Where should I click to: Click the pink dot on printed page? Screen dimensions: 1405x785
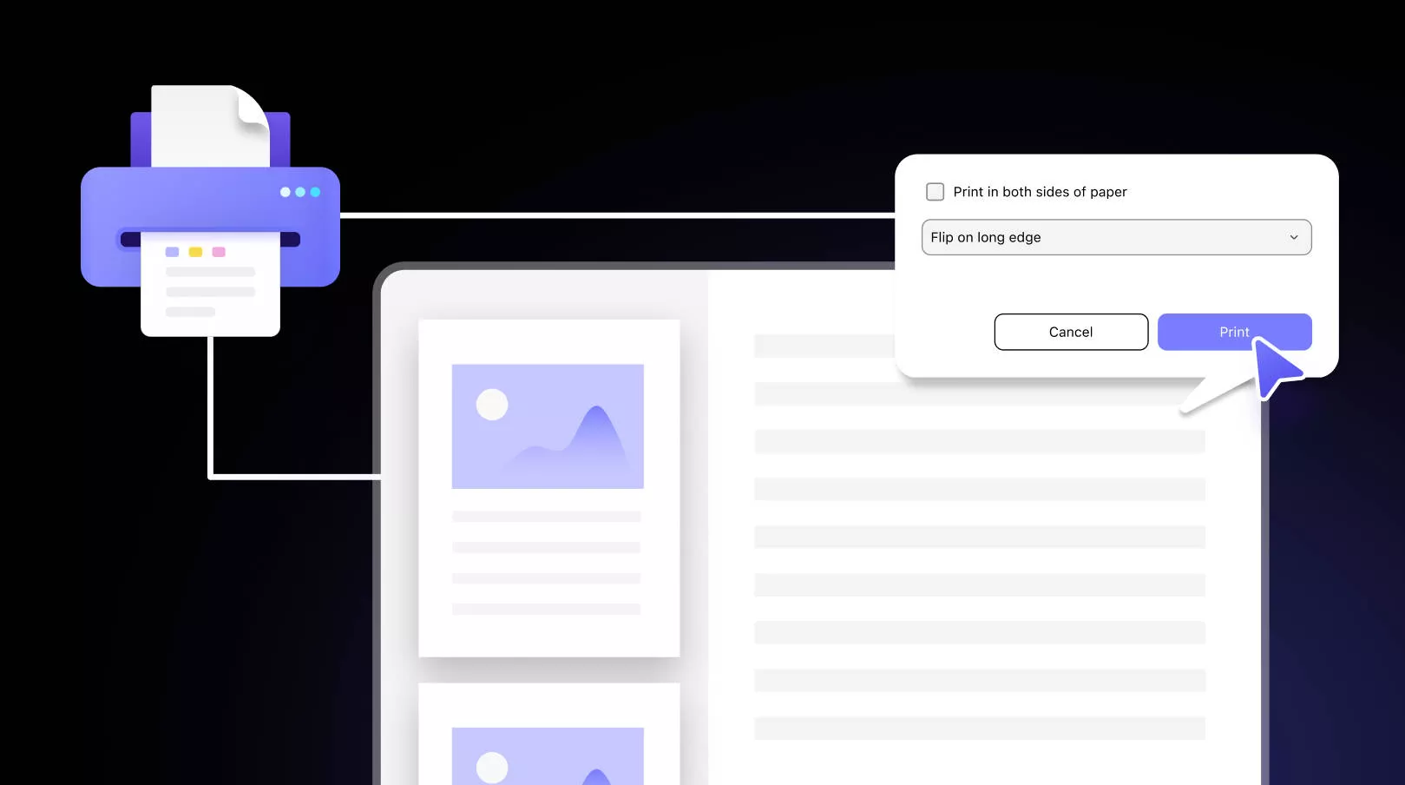(x=219, y=252)
